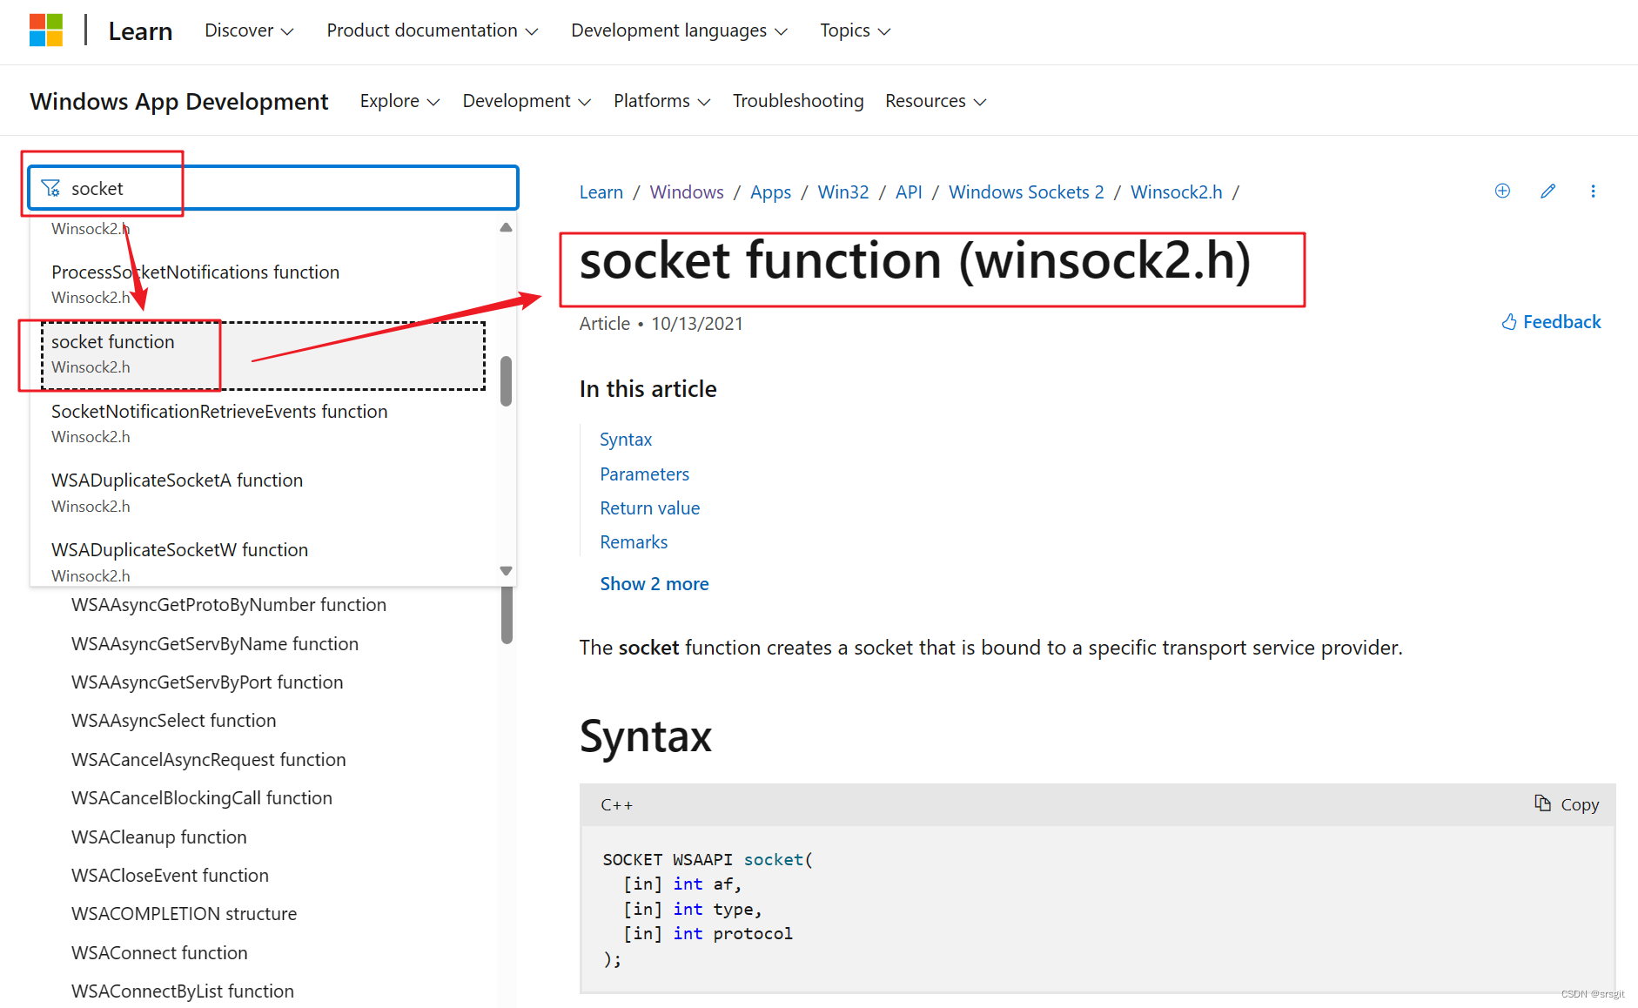Image resolution: width=1638 pixels, height=1008 pixels.
Task: Click the Windows Sockets 2 breadcrumb
Action: coord(1025,192)
